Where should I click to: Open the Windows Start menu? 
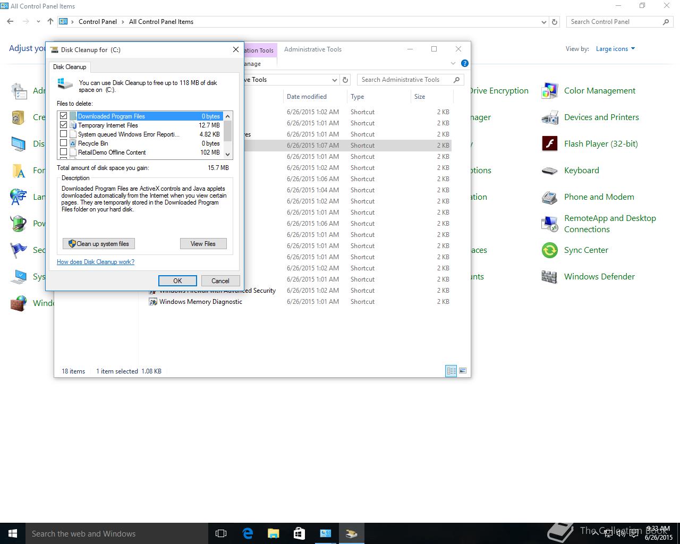pos(13,533)
